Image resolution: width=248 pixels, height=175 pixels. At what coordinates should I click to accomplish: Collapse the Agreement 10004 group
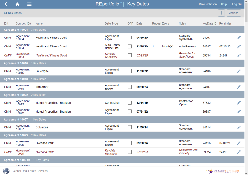click(16, 30)
